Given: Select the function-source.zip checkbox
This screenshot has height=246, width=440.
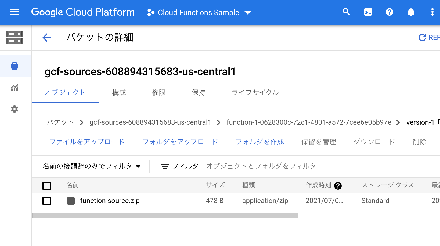Looking at the screenshot, I should 47,201.
